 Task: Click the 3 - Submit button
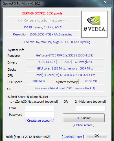[84, 118]
